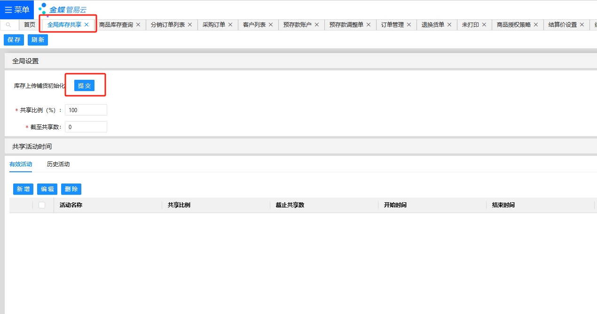The width and height of the screenshot is (597, 314).
Task: Open the 客户列表 tab
Action: point(254,25)
